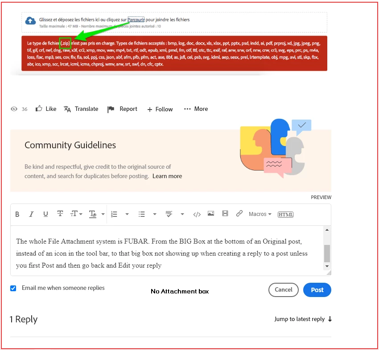Click the community guidelines illustration
This screenshot has height=350, width=379.
coord(276,148)
